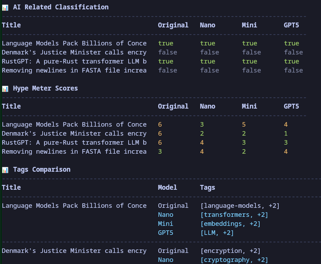Click 'Nano' model label beside '[cryptography, +2]'

[x=165, y=260]
